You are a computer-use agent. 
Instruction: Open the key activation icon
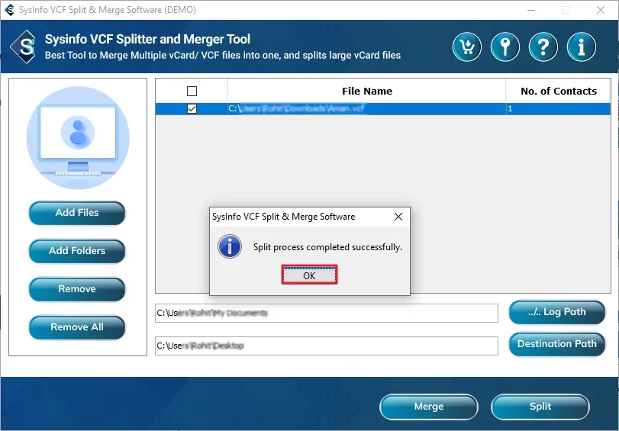pyautogui.click(x=505, y=47)
